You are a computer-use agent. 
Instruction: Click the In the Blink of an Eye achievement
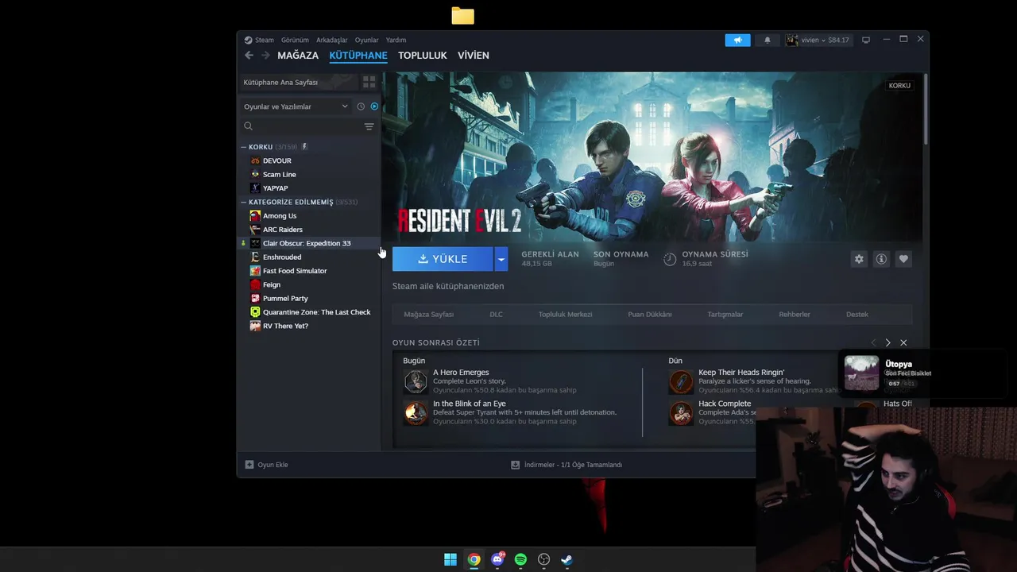470,404
